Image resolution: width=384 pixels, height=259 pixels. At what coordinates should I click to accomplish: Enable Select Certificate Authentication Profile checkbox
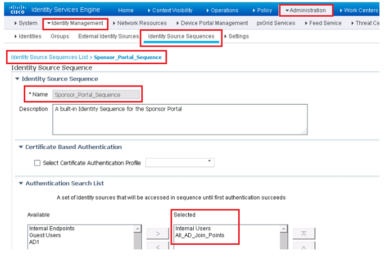(x=37, y=163)
